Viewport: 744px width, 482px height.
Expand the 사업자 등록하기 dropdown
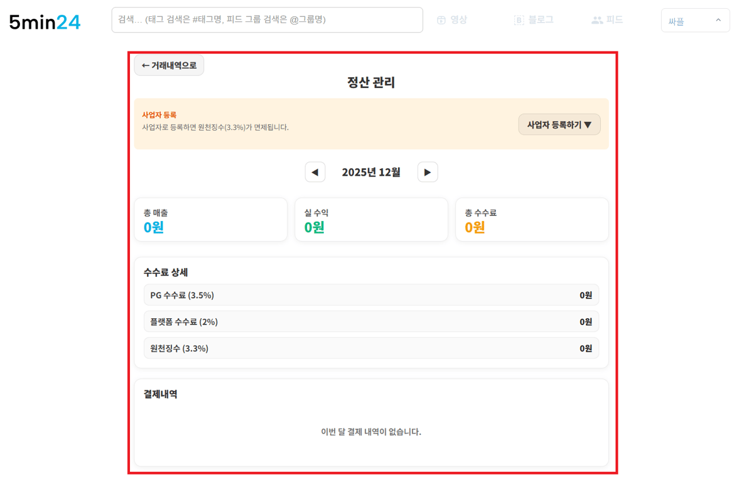[x=559, y=124]
